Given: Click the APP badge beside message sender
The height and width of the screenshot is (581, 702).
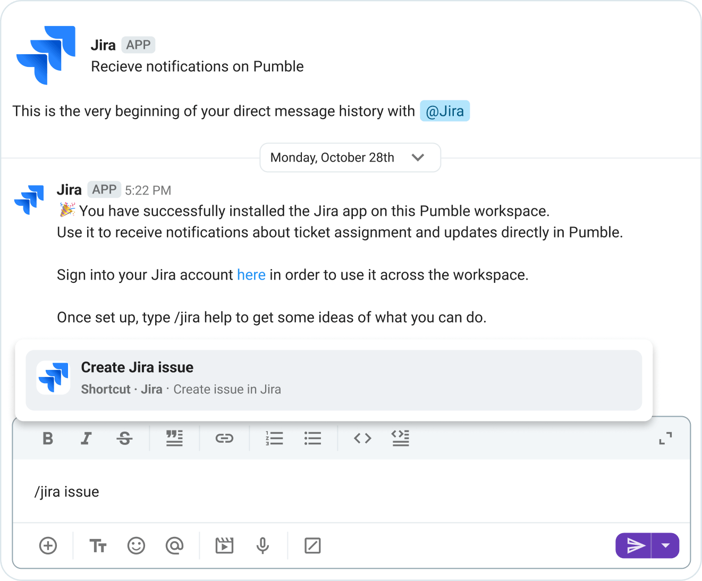Looking at the screenshot, I should coord(104,190).
